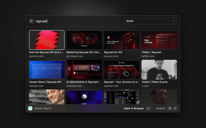Open in Browser the selected result

click(134, 108)
